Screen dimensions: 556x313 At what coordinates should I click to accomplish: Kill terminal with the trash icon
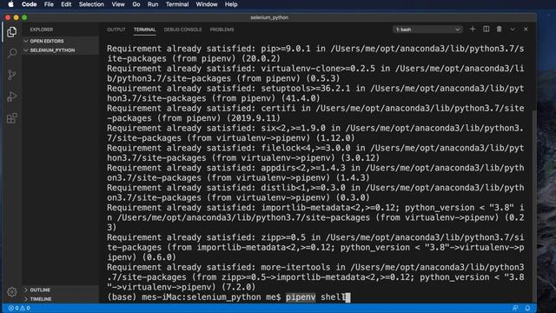point(500,29)
